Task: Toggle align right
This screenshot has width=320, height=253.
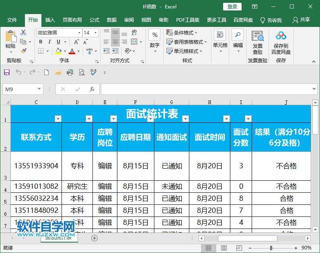Action: coord(124,42)
